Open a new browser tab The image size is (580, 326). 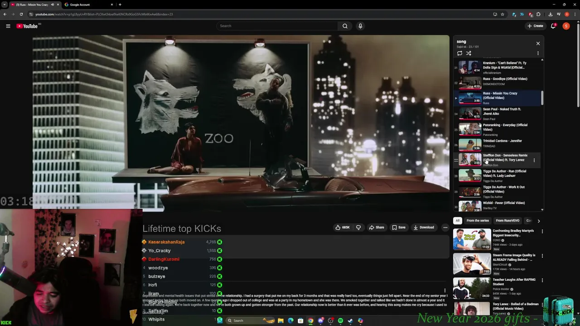[x=120, y=5]
